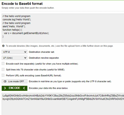Click the console.log line in input
This screenshot has width=124, height=115.
pos(17,20)
